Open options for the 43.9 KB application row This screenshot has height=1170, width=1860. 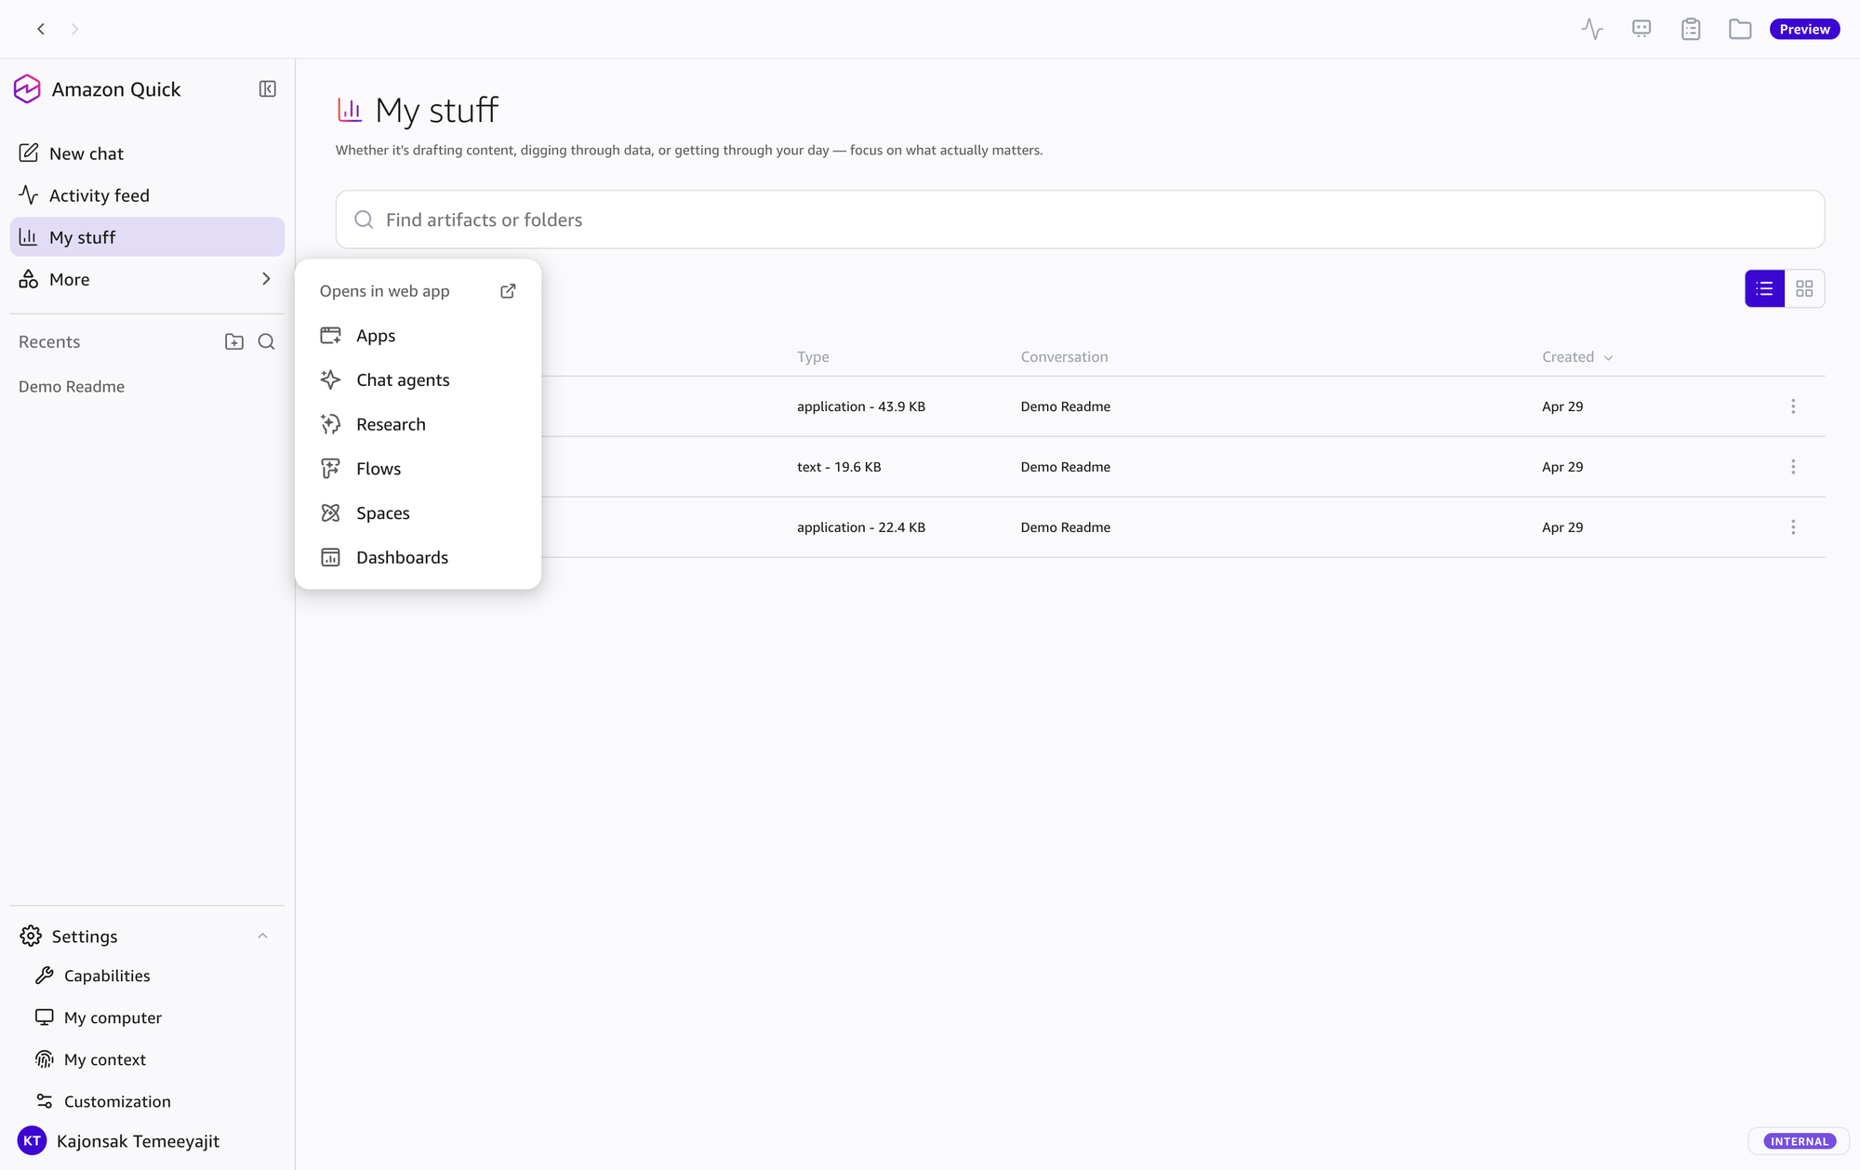click(x=1793, y=406)
